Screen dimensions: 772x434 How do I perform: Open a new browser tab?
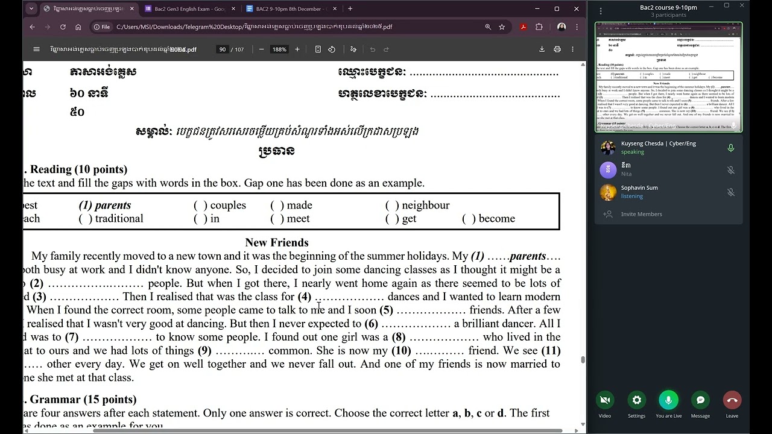(350, 8)
